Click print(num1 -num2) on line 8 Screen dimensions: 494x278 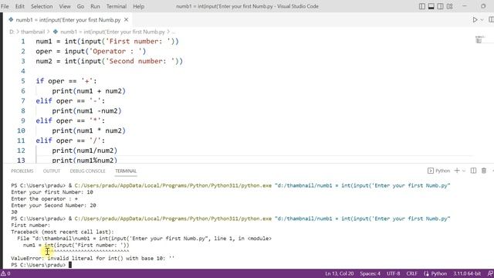click(x=86, y=111)
